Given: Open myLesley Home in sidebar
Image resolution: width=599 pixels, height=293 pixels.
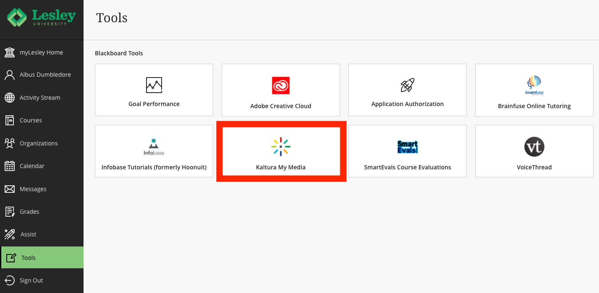Looking at the screenshot, I should tap(42, 52).
